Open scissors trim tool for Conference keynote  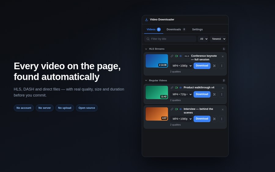[215, 66]
